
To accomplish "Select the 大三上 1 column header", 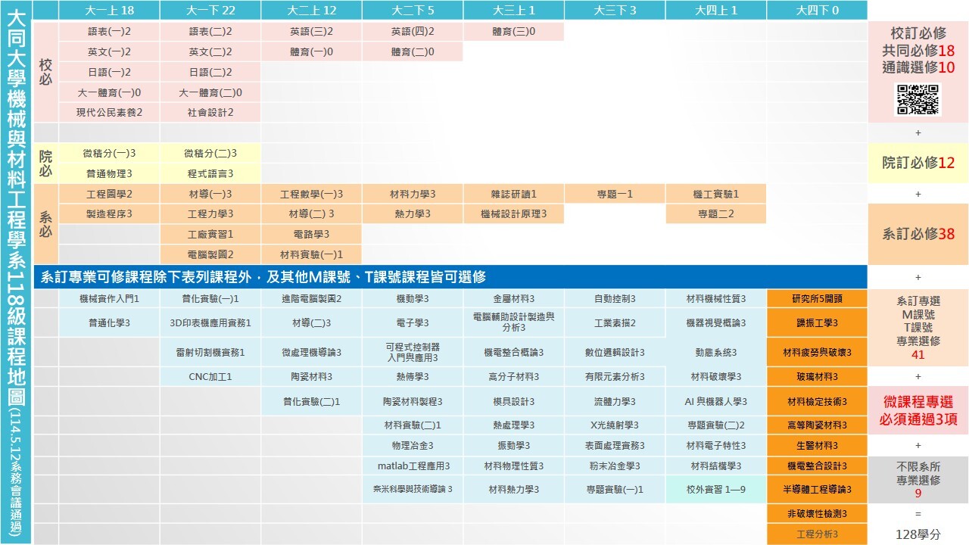I will pos(513,10).
